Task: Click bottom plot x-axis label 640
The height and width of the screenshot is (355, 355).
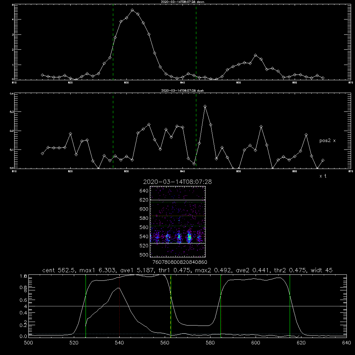Action: click(346, 343)
